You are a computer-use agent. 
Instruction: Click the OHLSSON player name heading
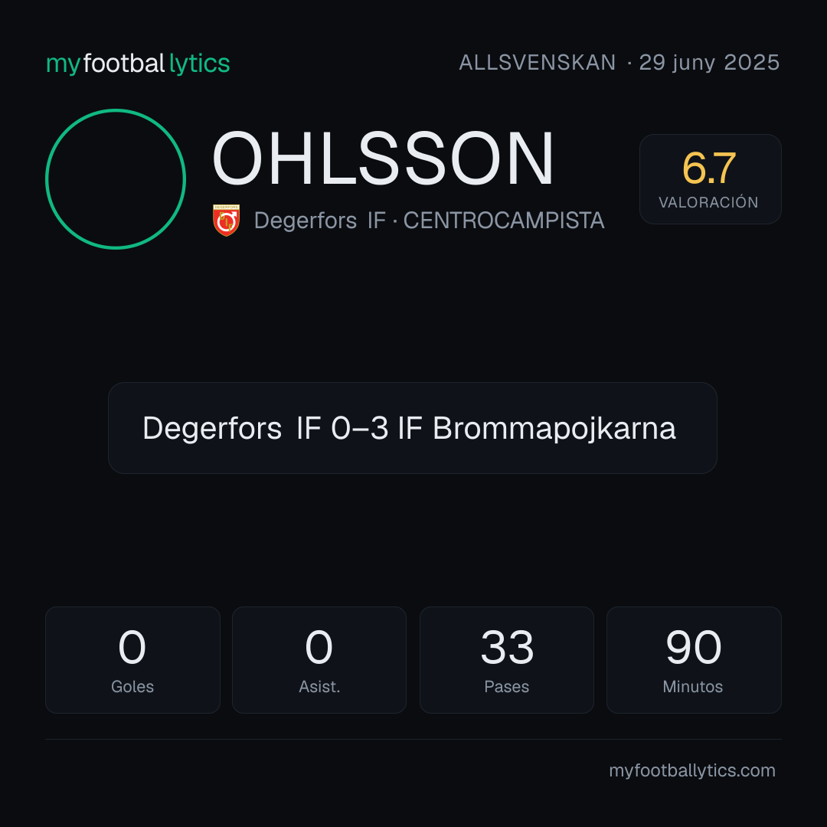coord(382,159)
